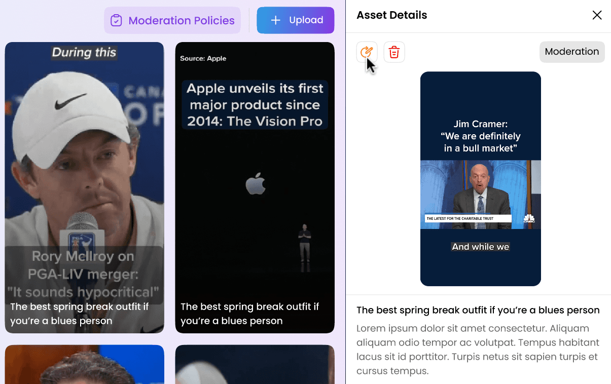Click the red trash delete icon
The image size is (611, 384).
tap(394, 52)
